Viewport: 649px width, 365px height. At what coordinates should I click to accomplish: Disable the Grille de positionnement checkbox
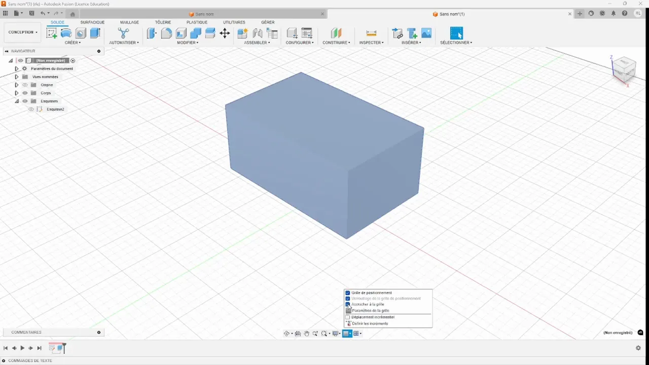coord(347,293)
